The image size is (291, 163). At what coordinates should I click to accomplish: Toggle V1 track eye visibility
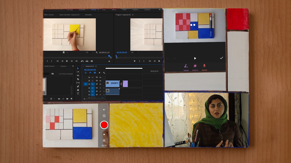pos(100,84)
